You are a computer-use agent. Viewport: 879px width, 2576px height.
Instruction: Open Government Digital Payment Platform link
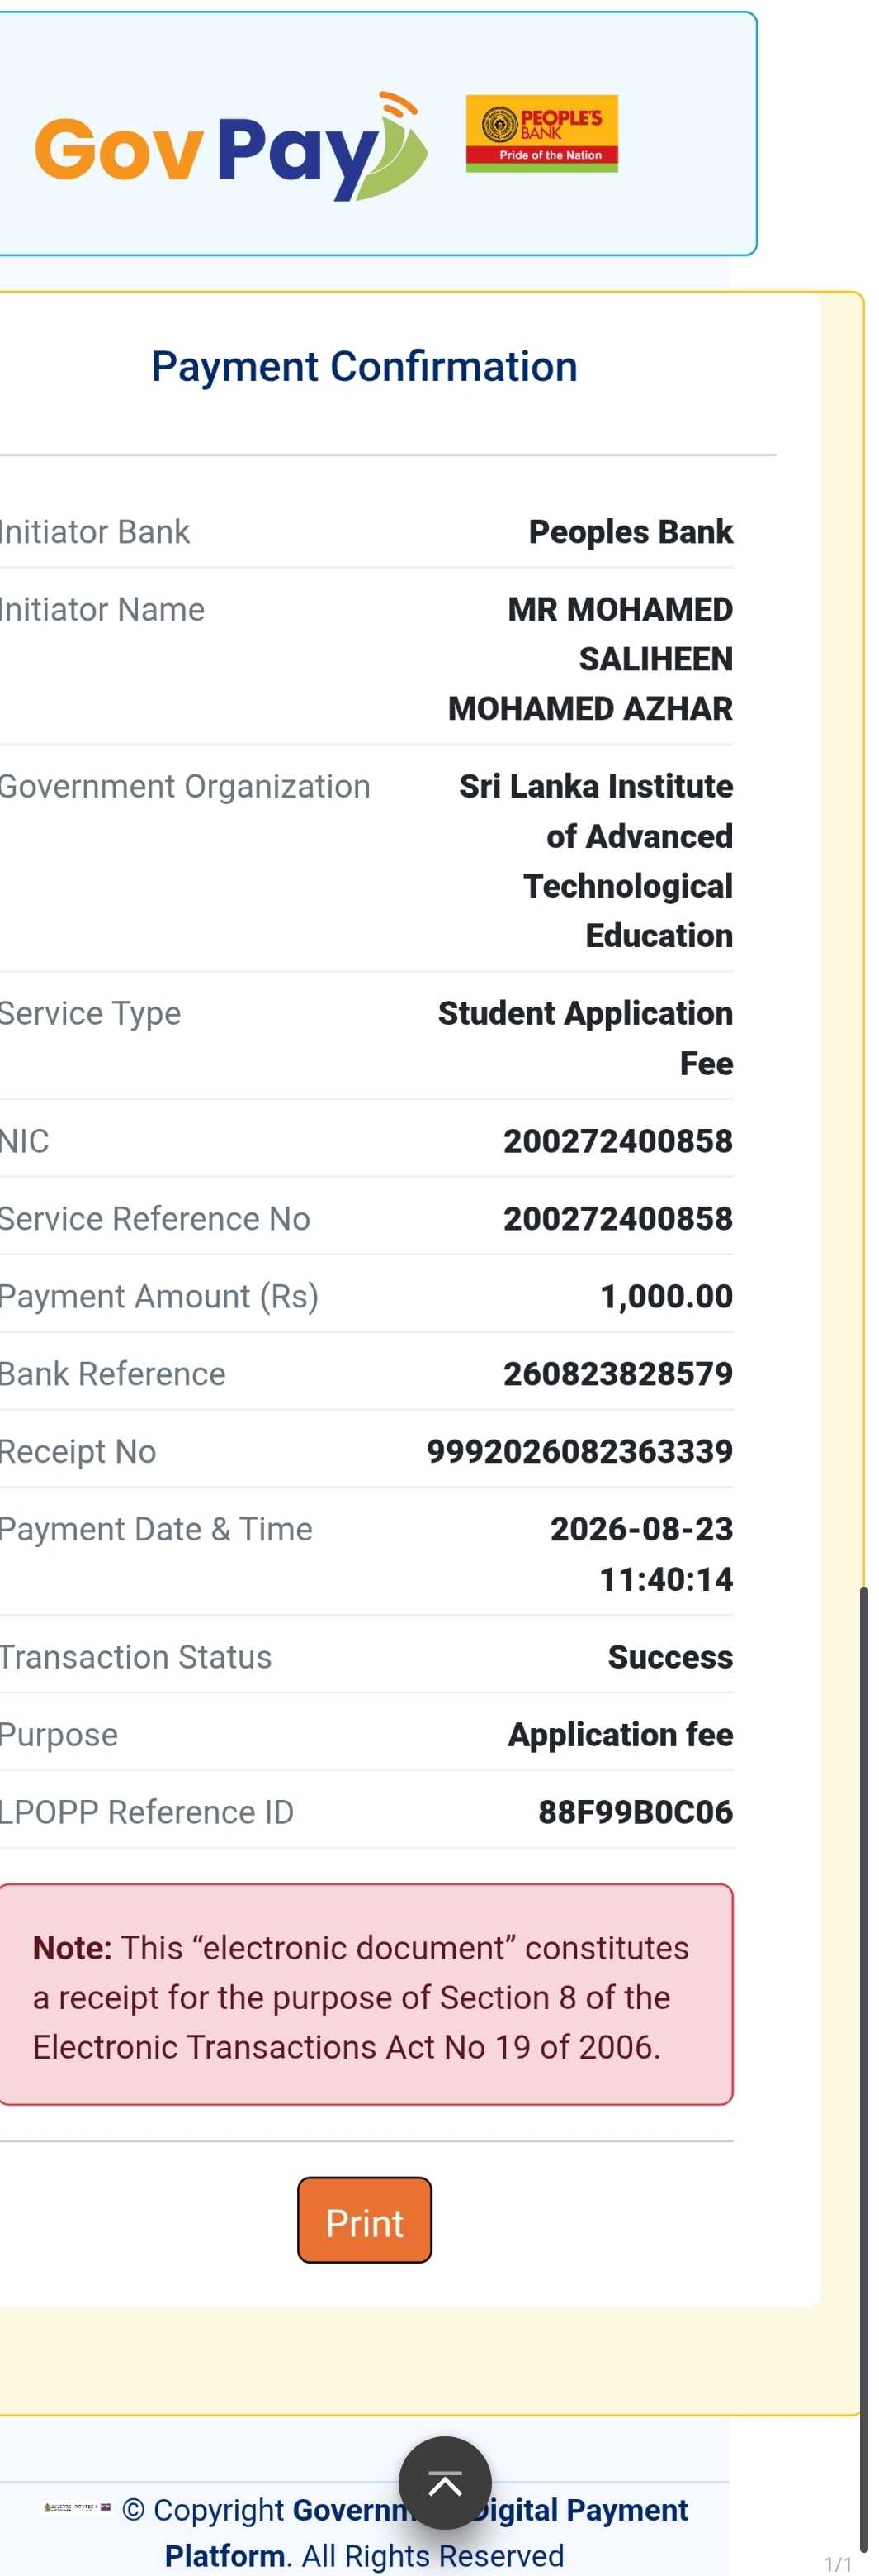(427, 2531)
